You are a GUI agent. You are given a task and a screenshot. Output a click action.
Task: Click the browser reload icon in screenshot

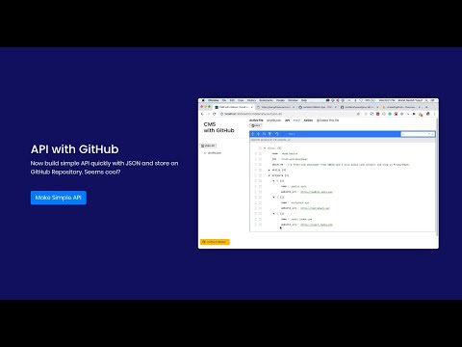(215, 114)
